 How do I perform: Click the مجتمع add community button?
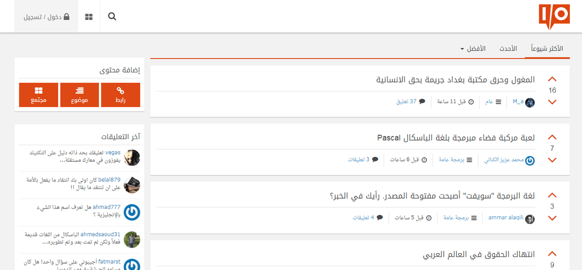click(x=38, y=95)
